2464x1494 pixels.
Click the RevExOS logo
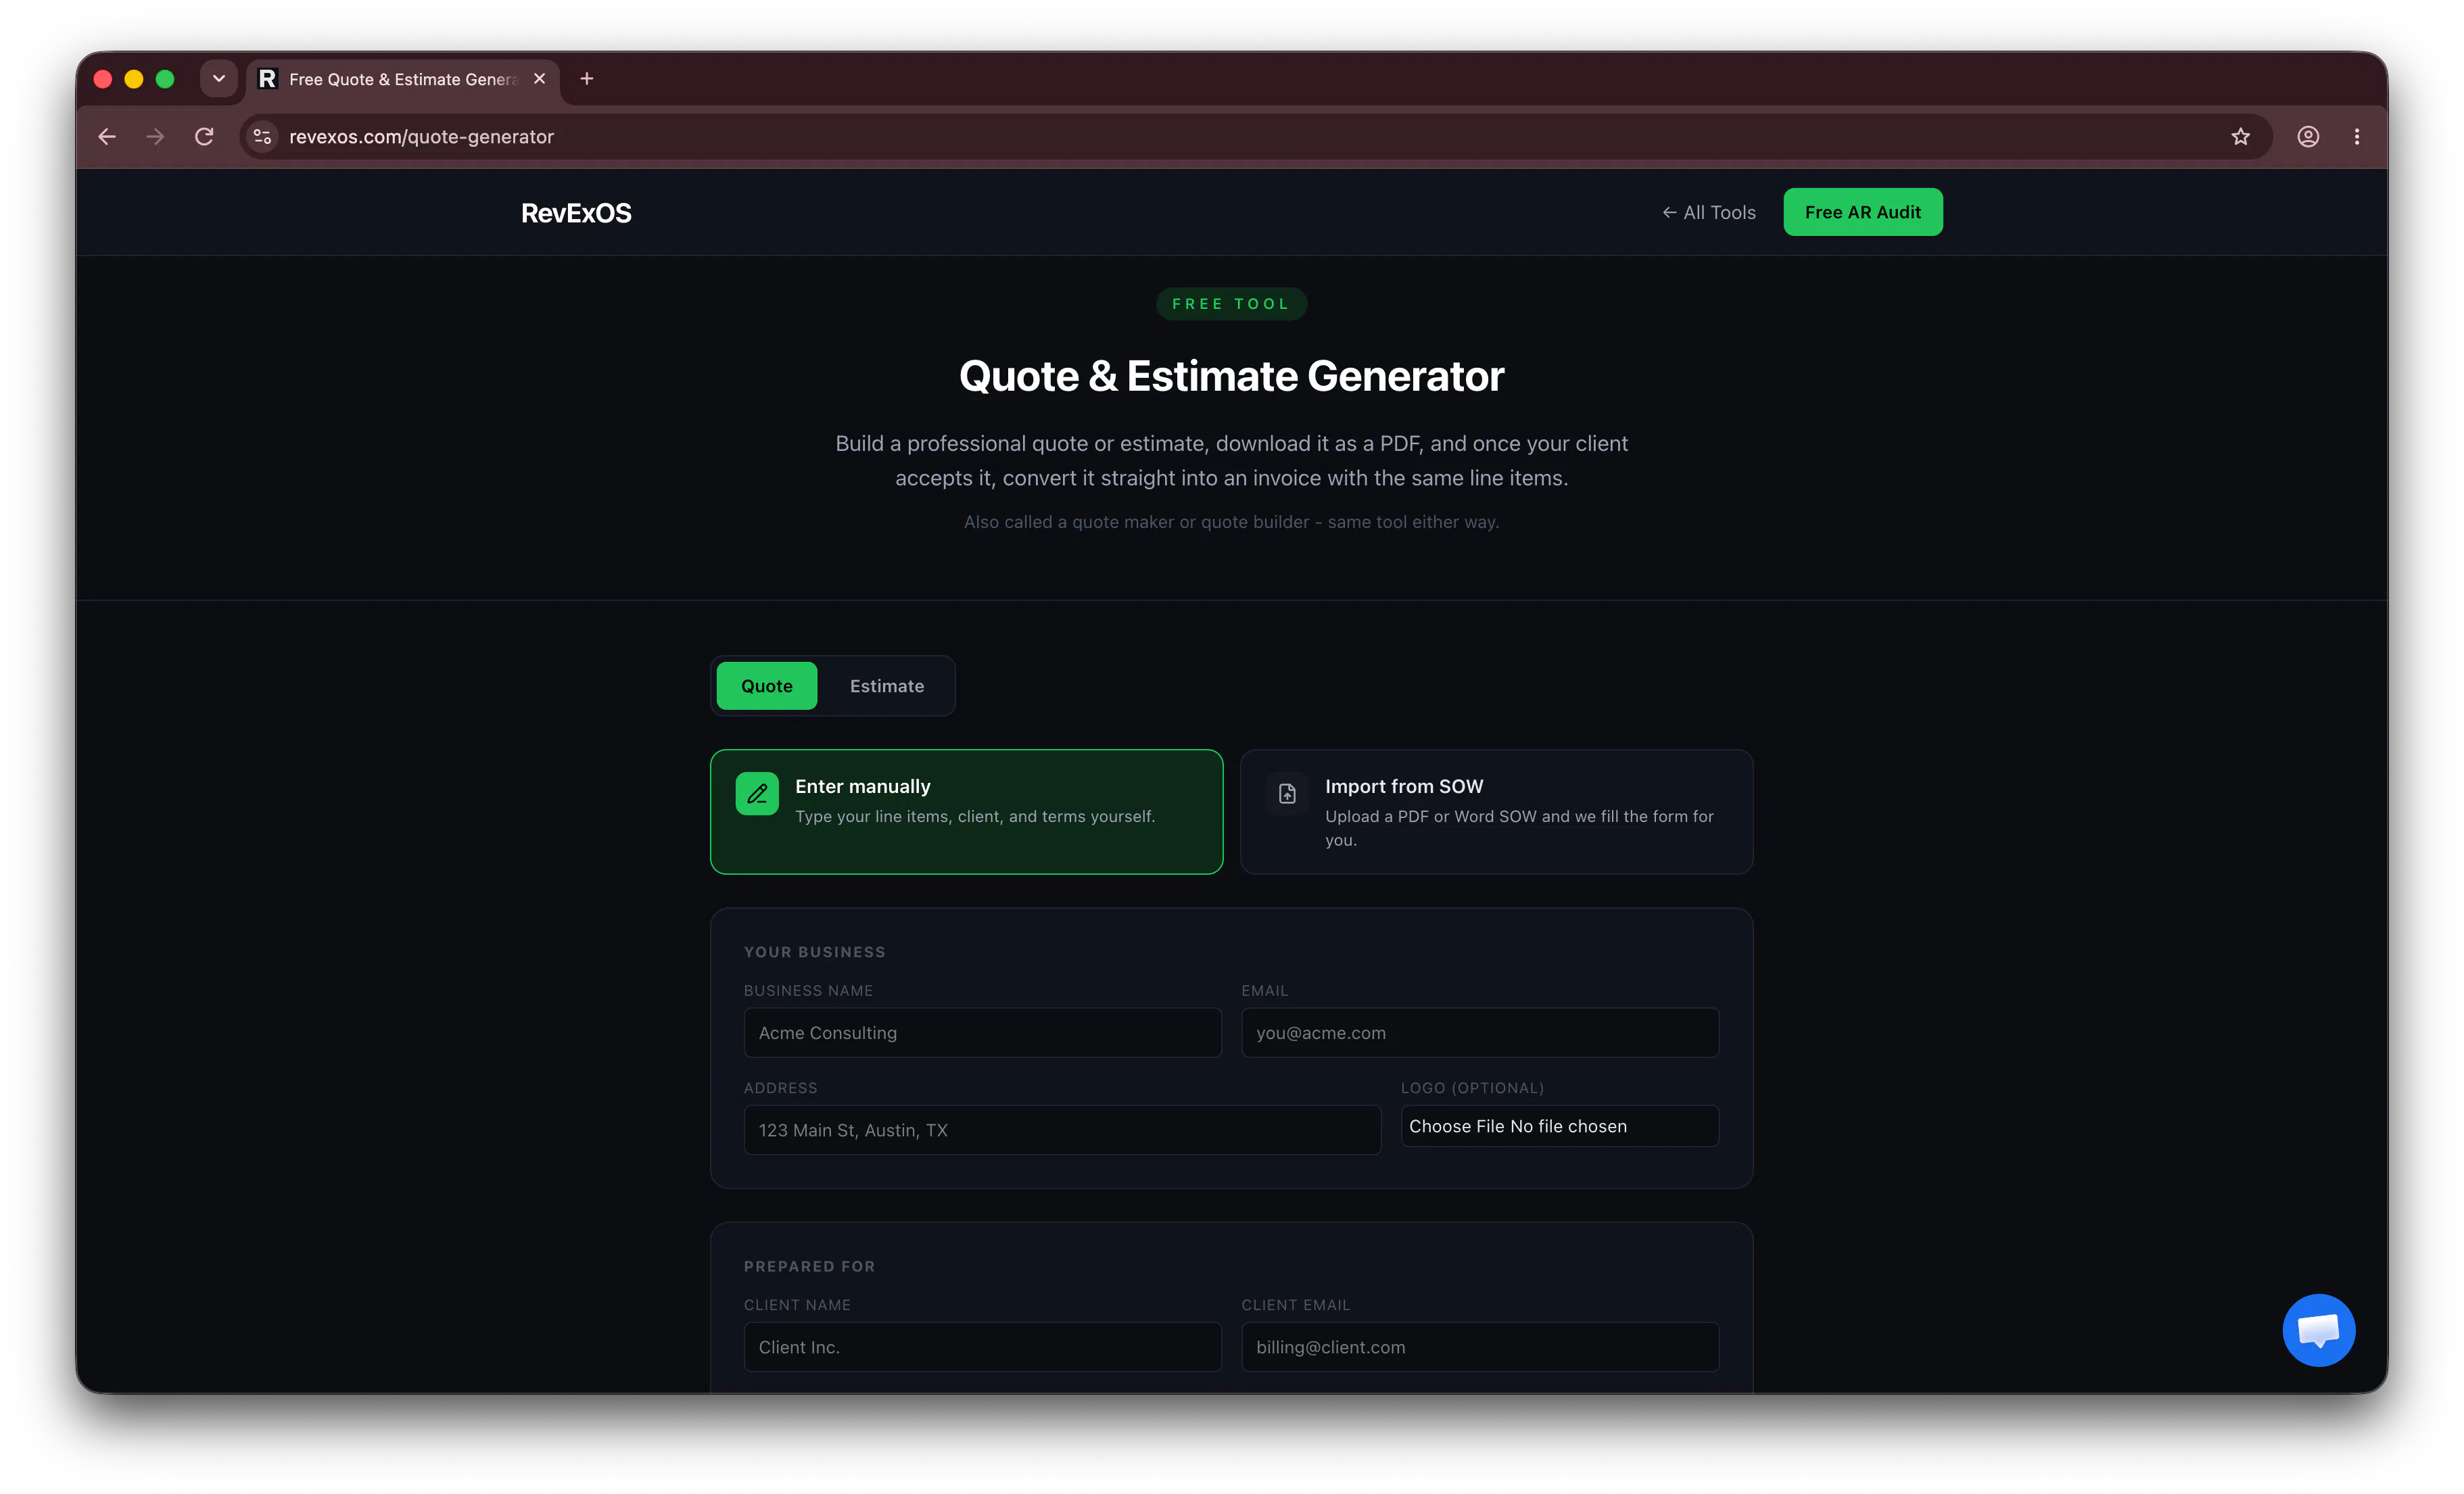coord(576,213)
